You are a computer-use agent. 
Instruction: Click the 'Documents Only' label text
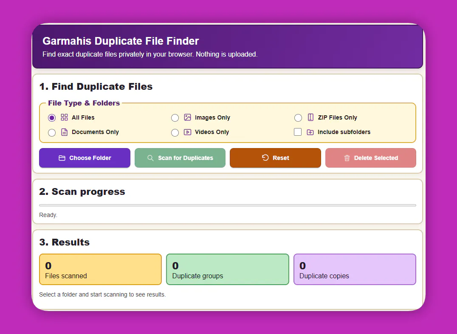95,132
